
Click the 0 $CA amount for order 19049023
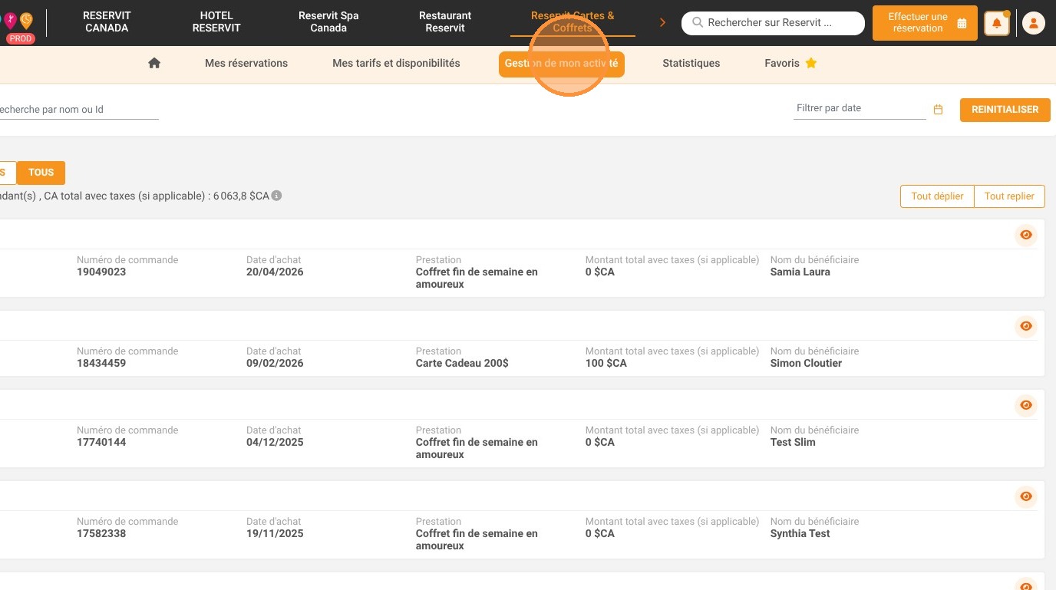(x=600, y=272)
